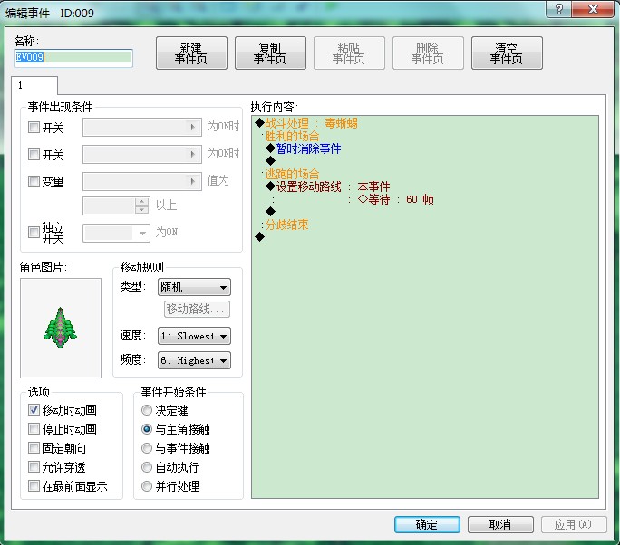Switch to event page tab 1

pyautogui.click(x=34, y=85)
